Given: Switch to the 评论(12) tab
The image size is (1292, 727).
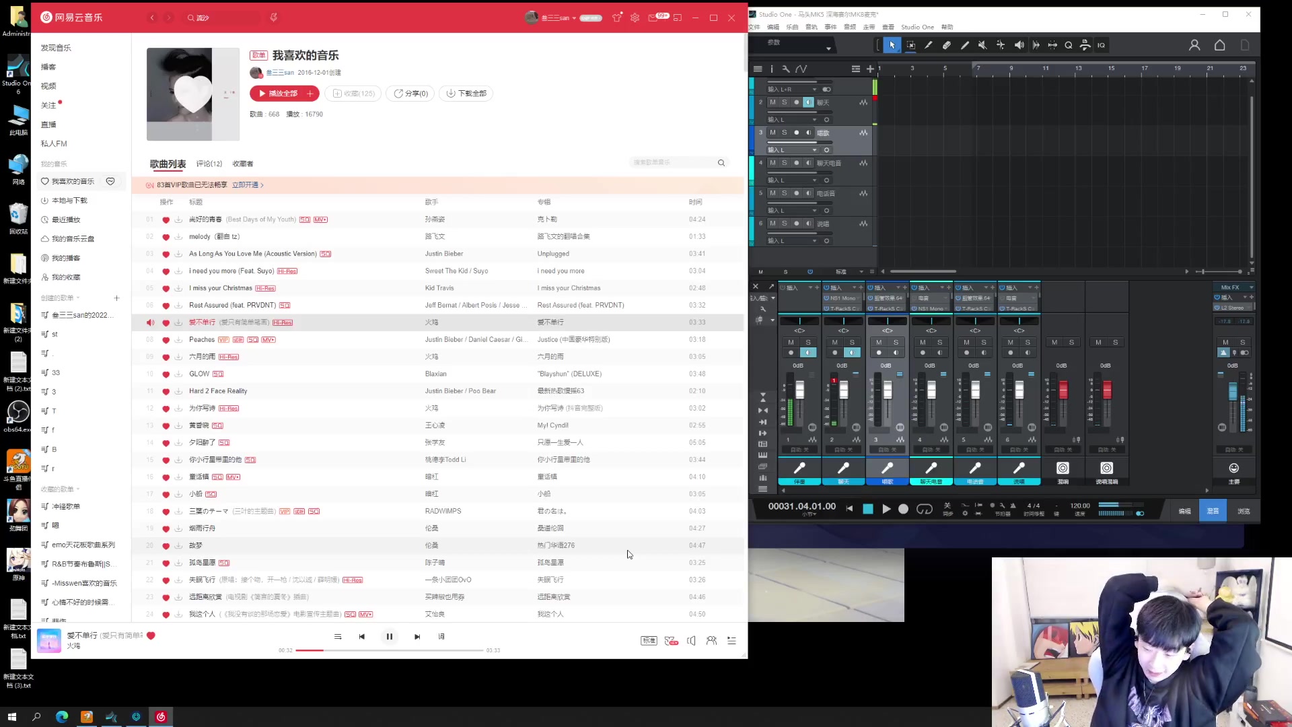Looking at the screenshot, I should (209, 164).
